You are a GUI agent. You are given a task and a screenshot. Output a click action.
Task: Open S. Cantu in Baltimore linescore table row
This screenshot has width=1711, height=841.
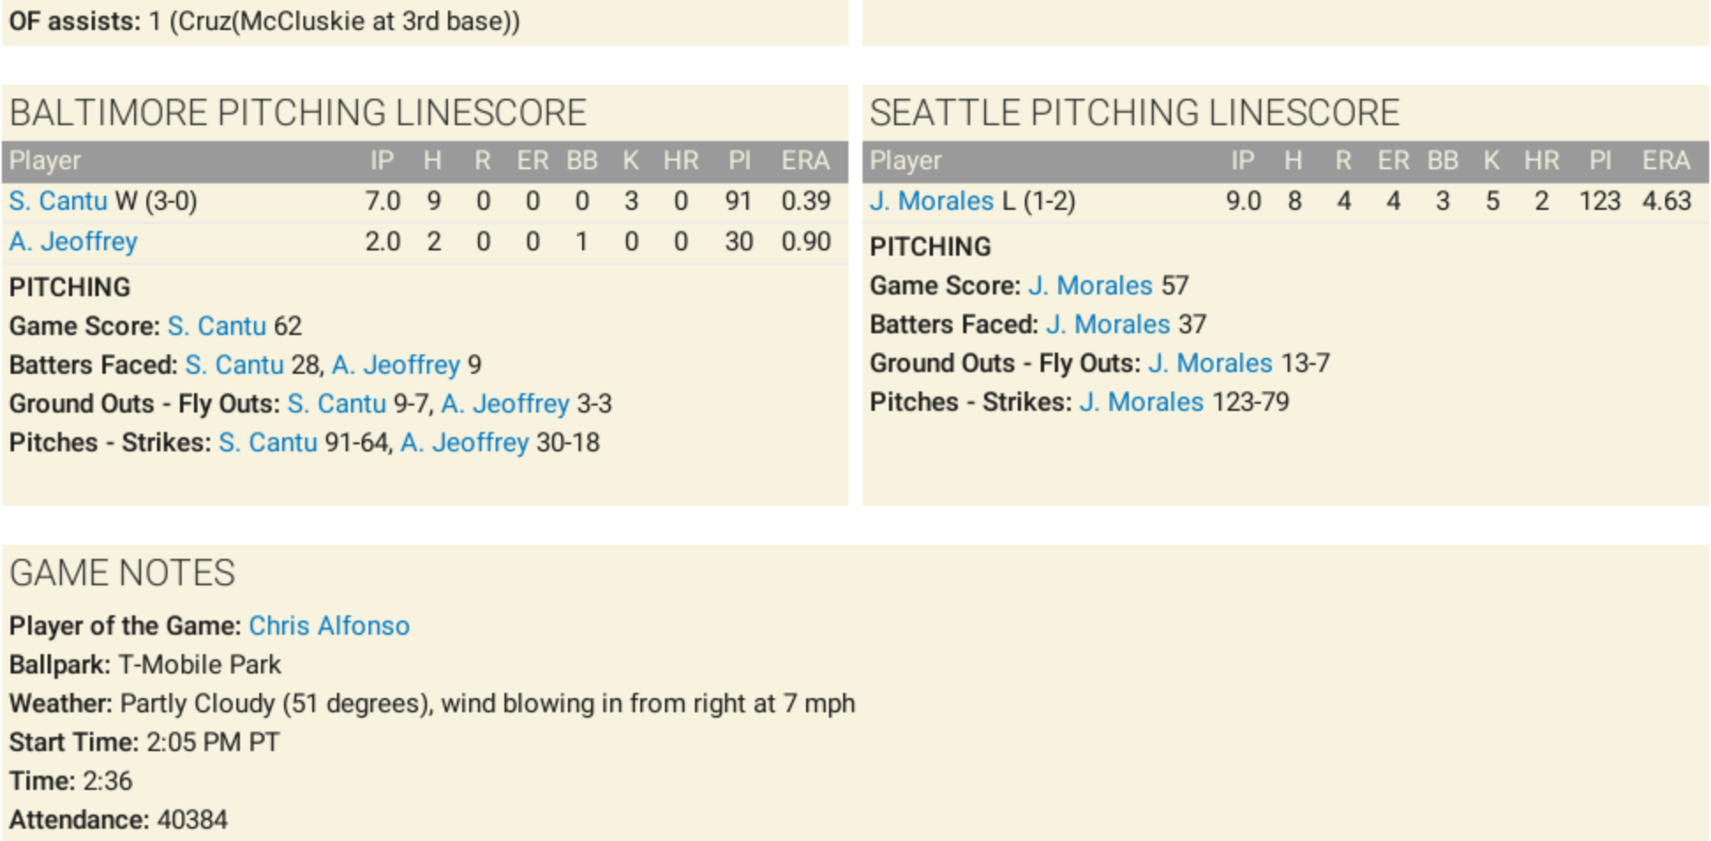[x=58, y=201]
